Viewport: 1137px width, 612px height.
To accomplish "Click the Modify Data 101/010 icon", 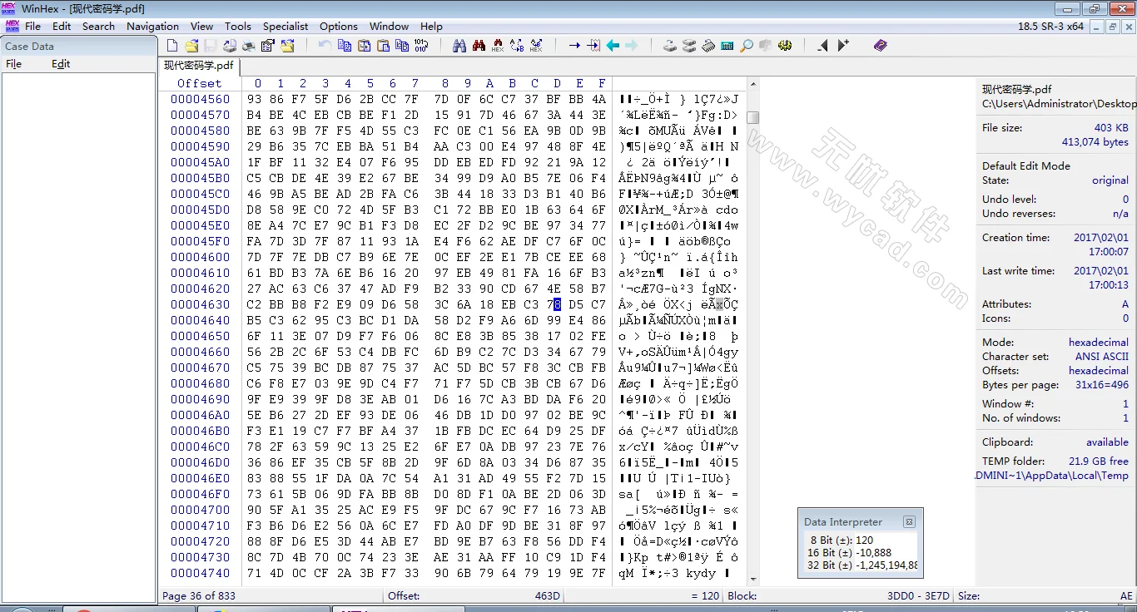I will 421,46.
